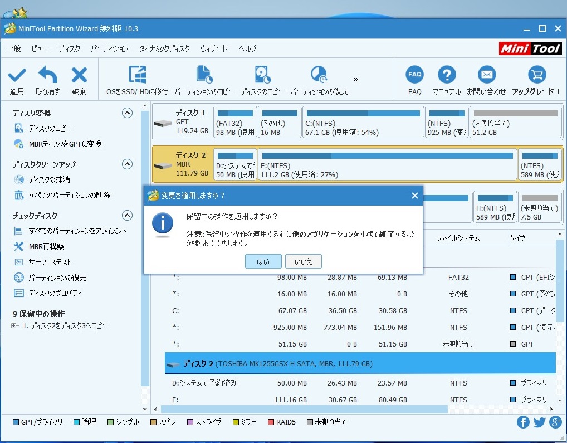Open the パーティション menu
Image resolution: width=567 pixels, height=443 pixels.
pyautogui.click(x=109, y=48)
